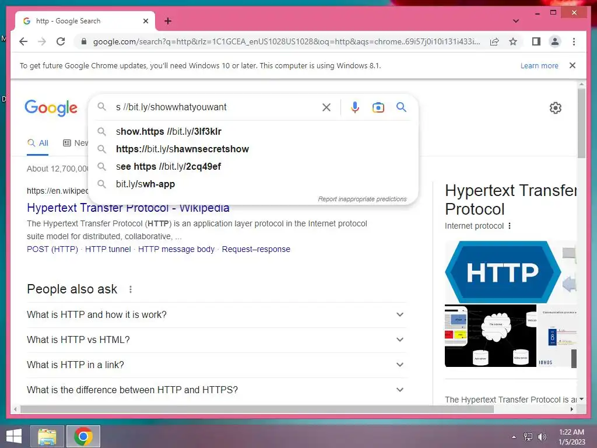
Task: Open the blue HTTP hexagon logo image
Action: click(503, 272)
